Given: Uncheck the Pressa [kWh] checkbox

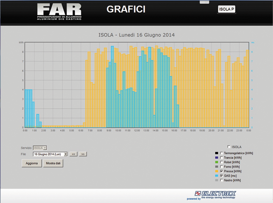Looking at the screenshot, I should coord(222,171).
